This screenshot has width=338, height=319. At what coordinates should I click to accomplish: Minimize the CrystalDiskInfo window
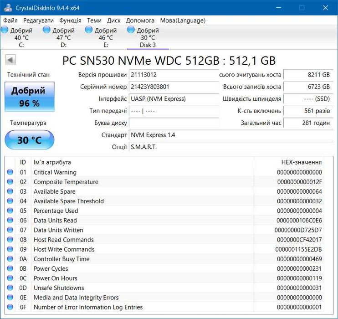tap(278, 8)
